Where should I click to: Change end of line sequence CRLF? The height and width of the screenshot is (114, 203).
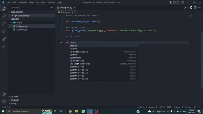pos(169,107)
